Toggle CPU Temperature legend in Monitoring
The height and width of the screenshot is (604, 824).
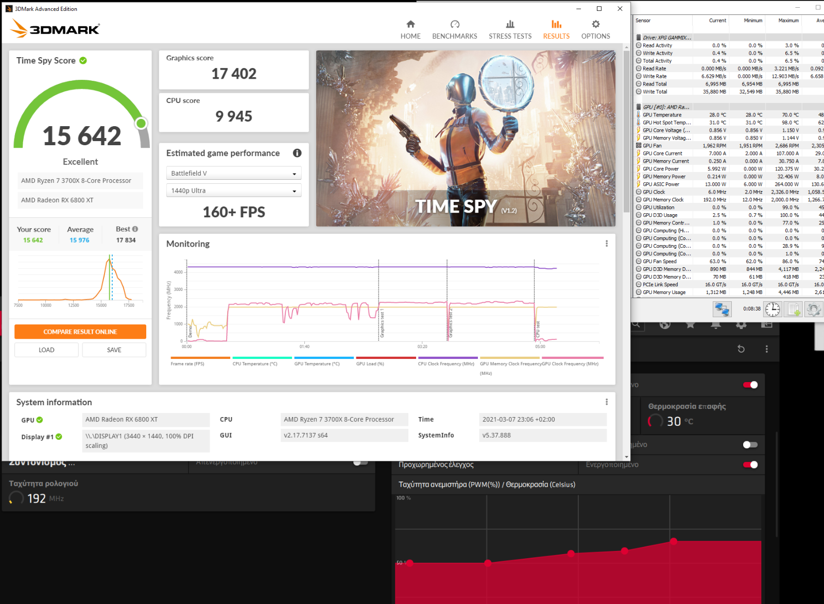[262, 361]
